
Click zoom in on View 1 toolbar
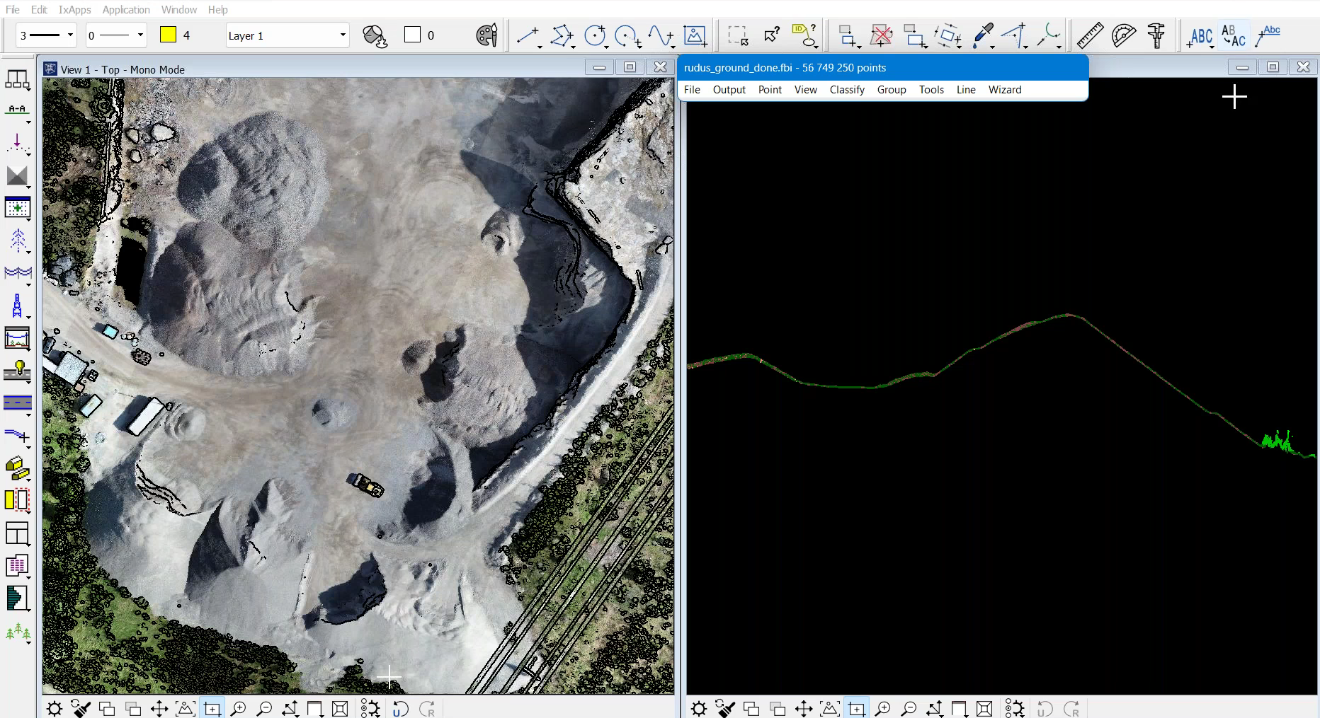pos(239,708)
